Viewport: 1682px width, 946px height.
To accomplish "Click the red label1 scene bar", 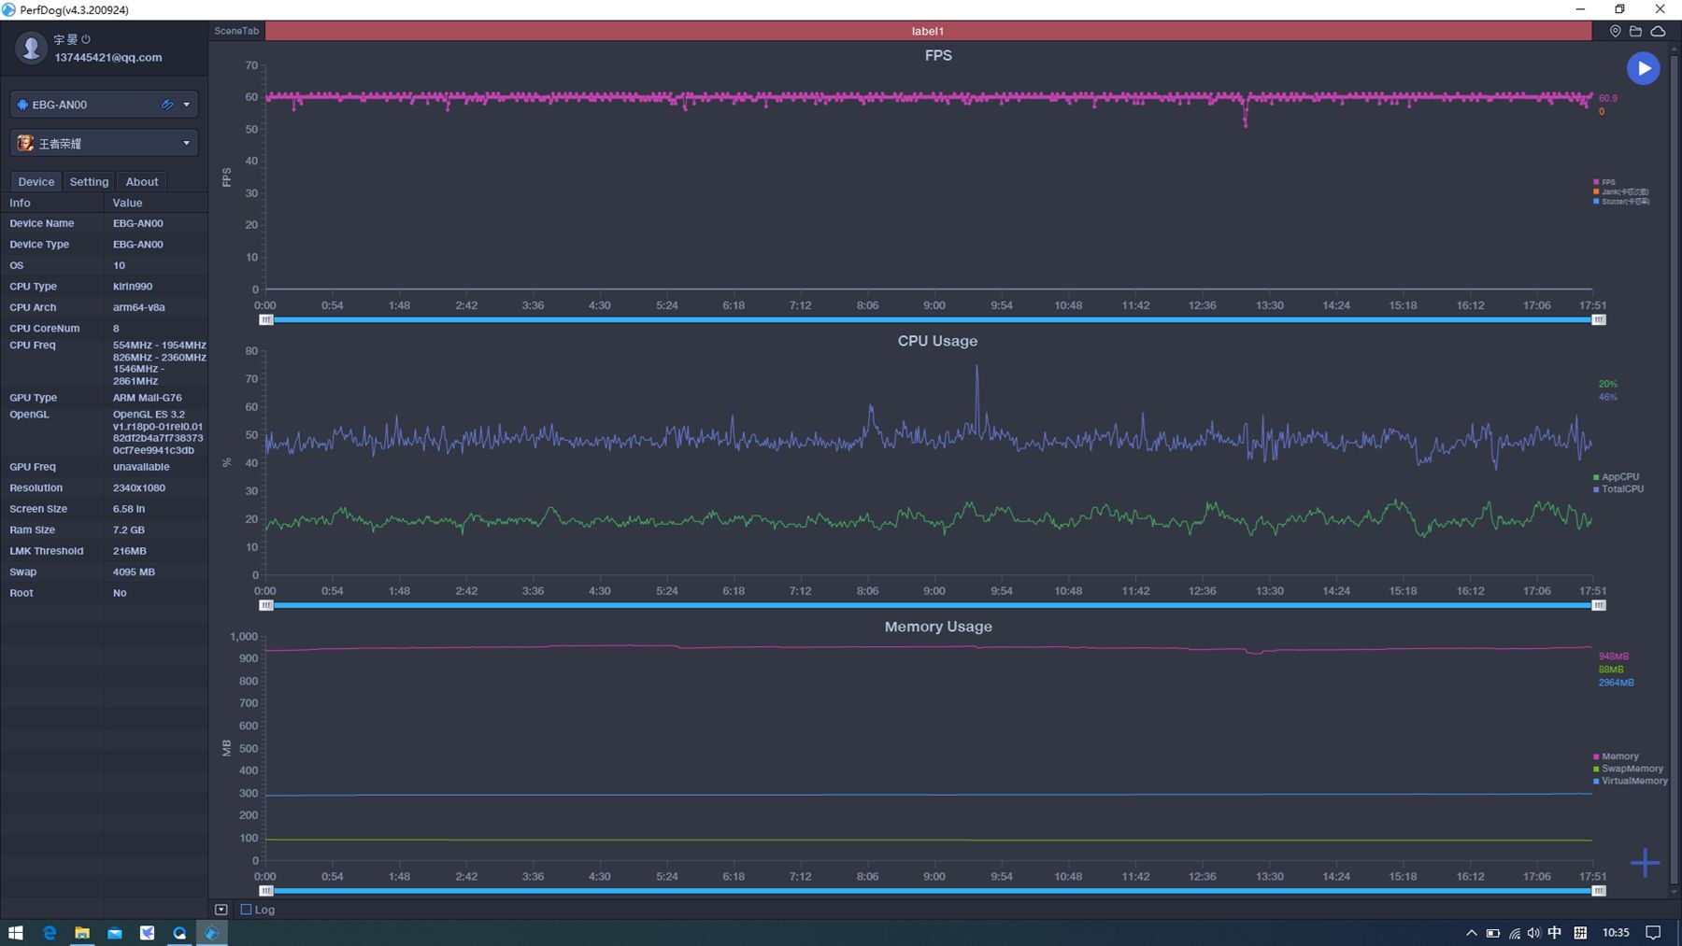I will 928,31.
